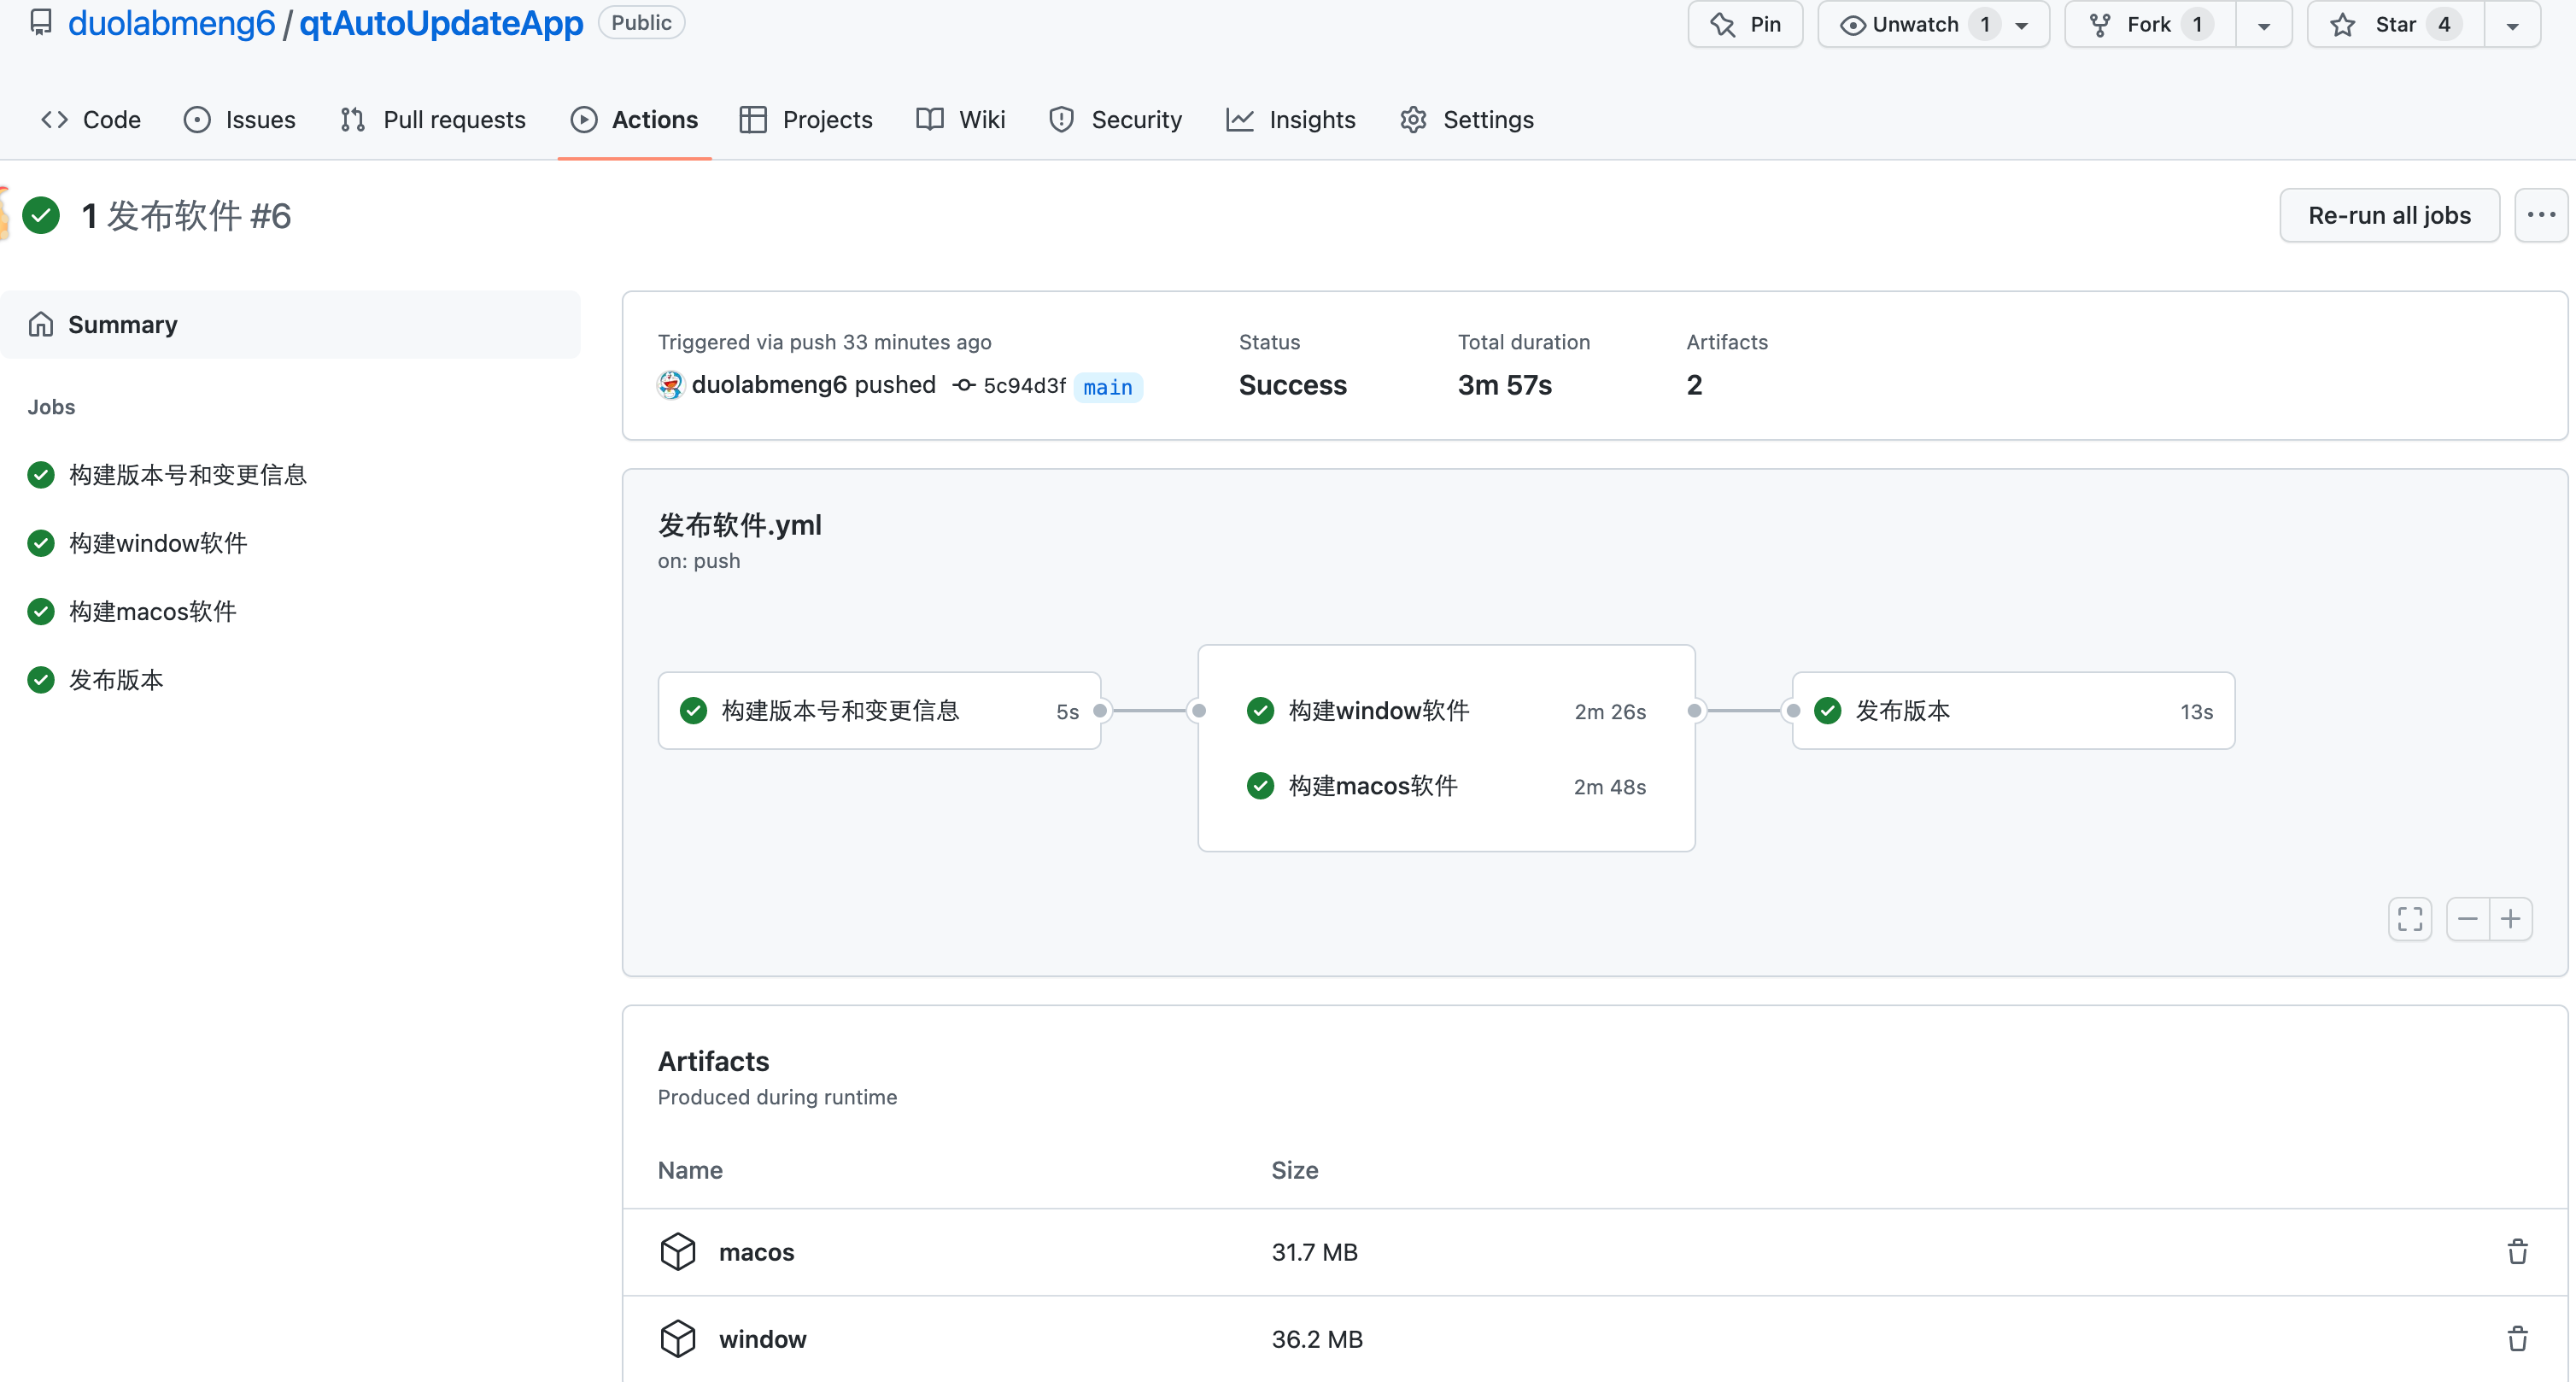
Task: Pin this repository
Action: coord(1745,24)
